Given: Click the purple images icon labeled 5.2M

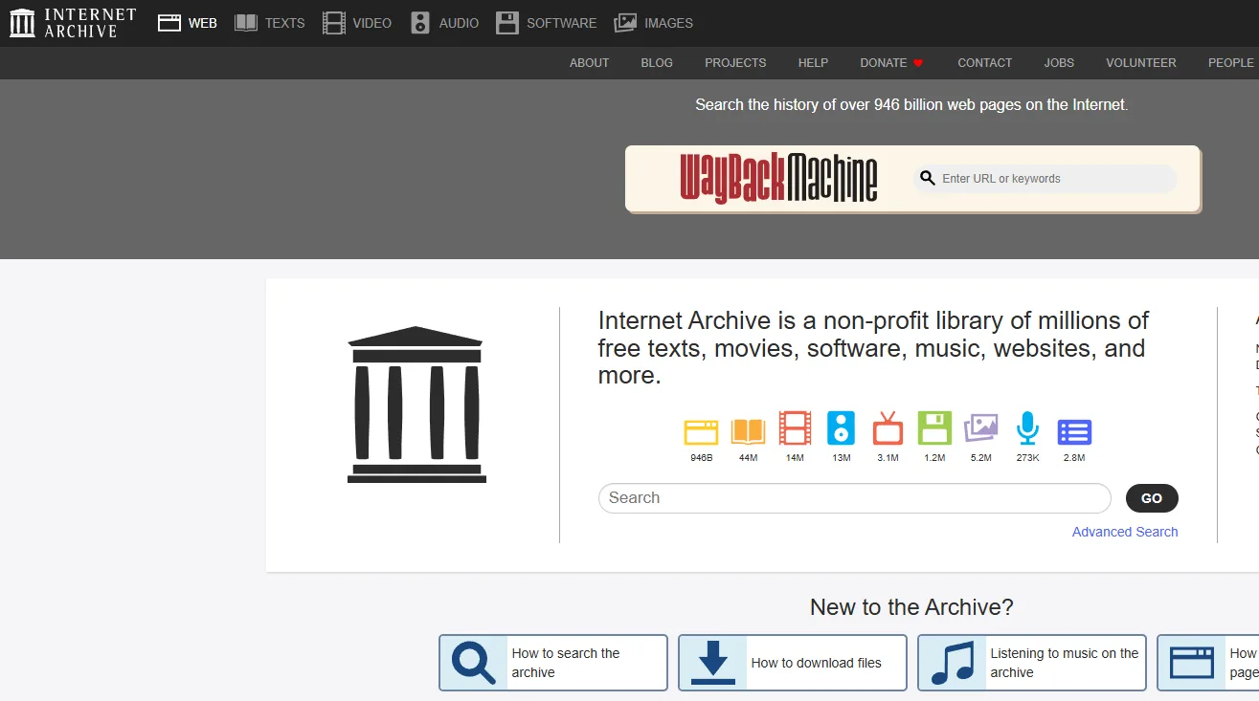Looking at the screenshot, I should coord(980,429).
